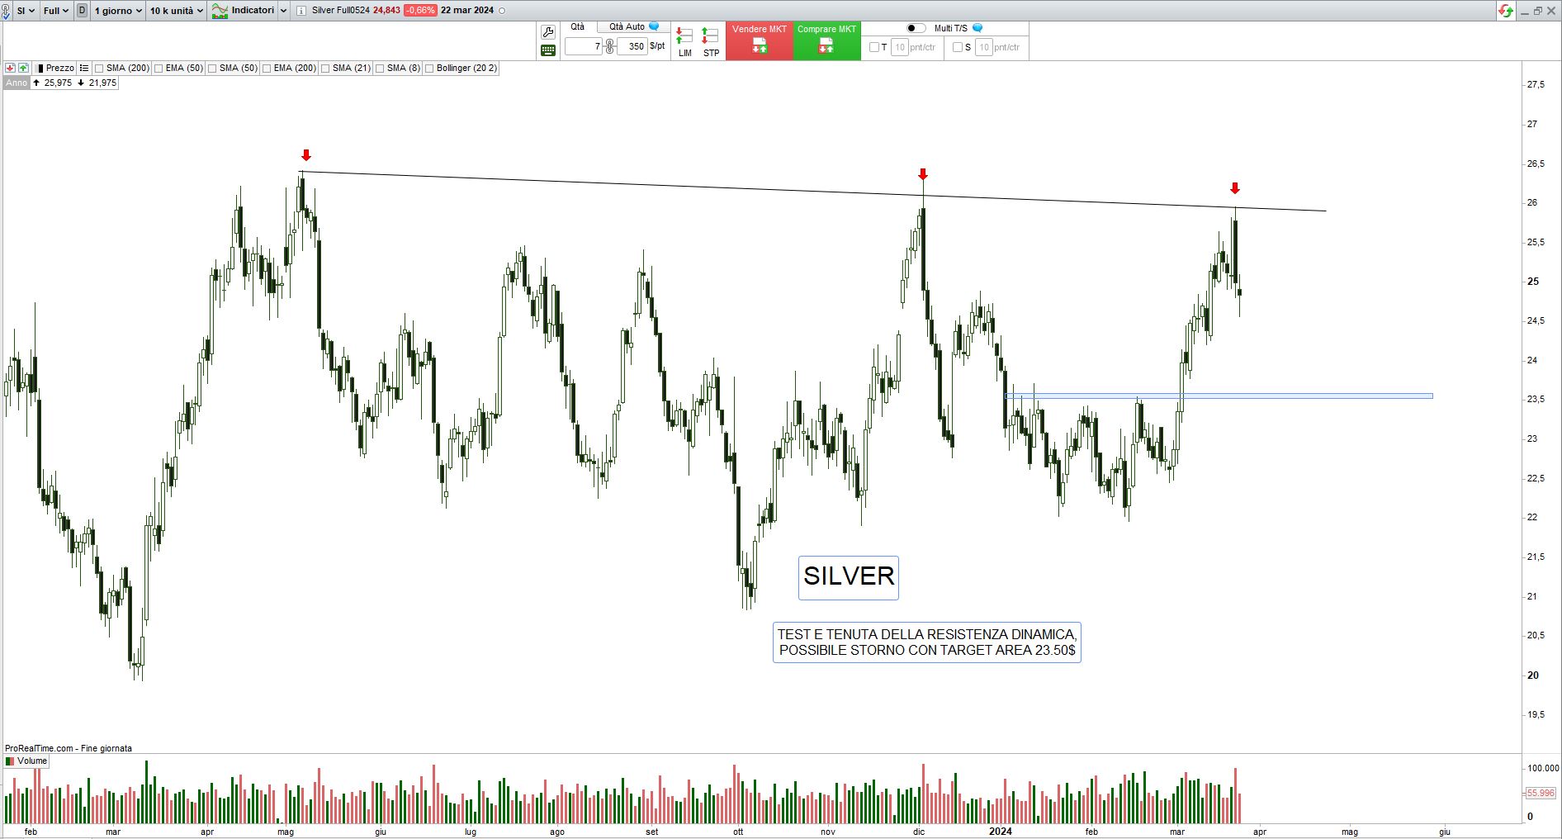Click the $/pt input field showing 350
This screenshot has height=839, width=1562.
pos(632,47)
